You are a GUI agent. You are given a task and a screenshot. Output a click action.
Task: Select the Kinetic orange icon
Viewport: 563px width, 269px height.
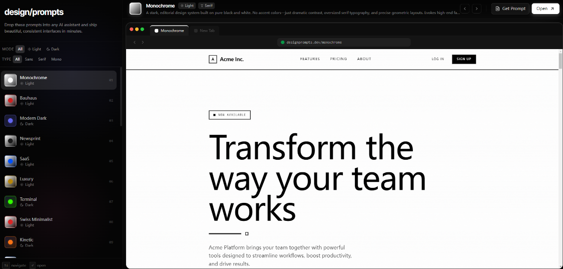(11, 242)
